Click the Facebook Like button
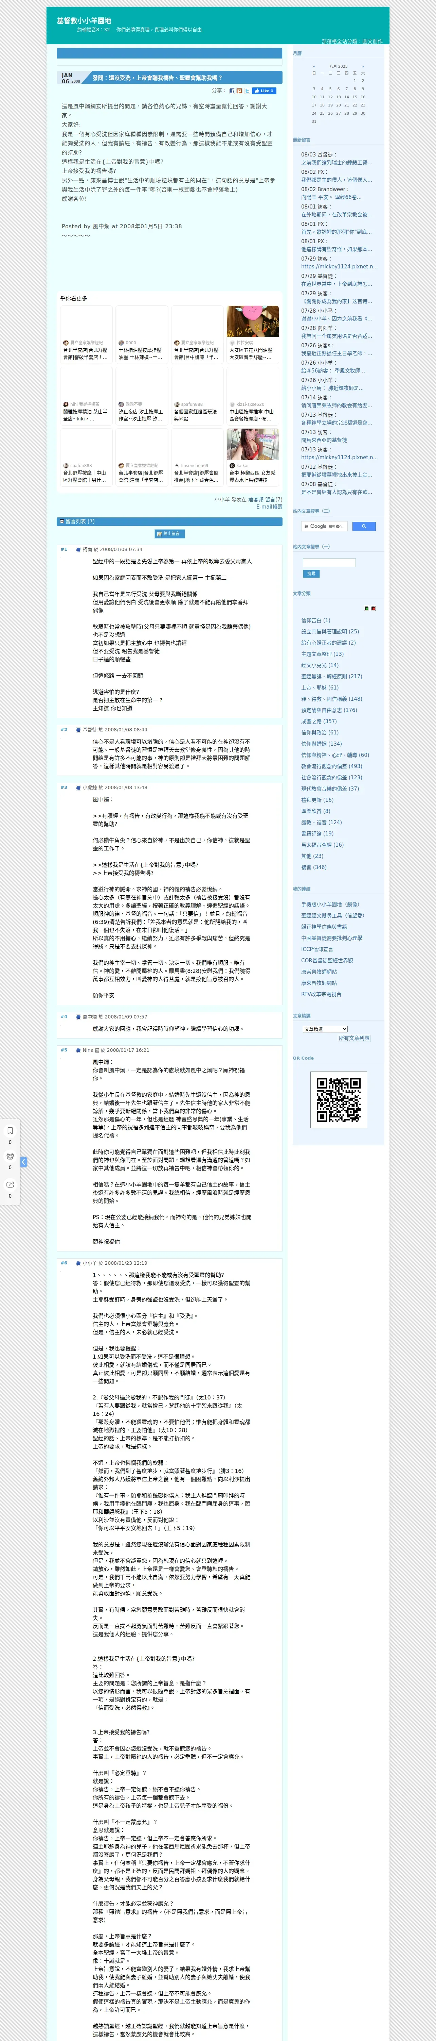 pos(264,91)
